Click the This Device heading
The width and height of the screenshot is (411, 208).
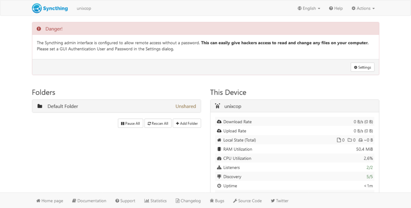click(228, 92)
